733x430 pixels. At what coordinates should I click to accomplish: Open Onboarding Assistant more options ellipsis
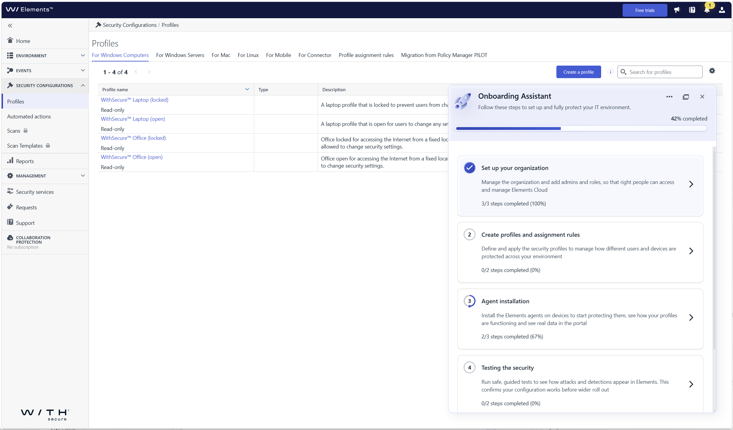[669, 97]
